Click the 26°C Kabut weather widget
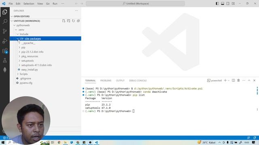This screenshot has width=259, height=145. click(206, 142)
